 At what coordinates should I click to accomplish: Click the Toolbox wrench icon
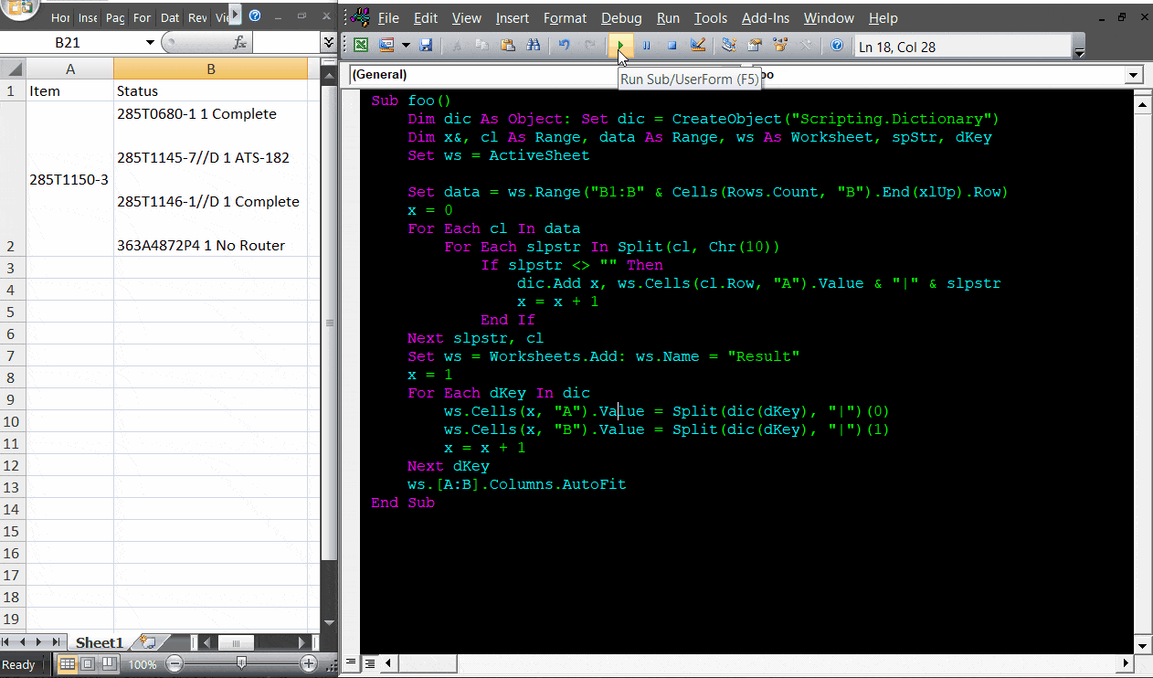(806, 45)
